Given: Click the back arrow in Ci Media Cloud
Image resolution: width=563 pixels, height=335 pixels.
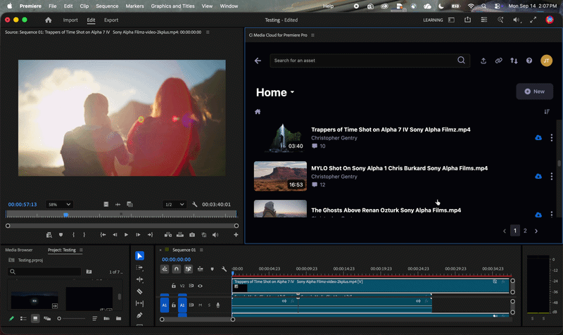Looking at the screenshot, I should [258, 61].
